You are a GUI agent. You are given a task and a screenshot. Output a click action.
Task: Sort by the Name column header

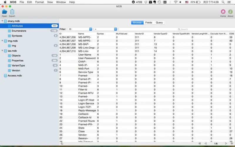click(81, 34)
